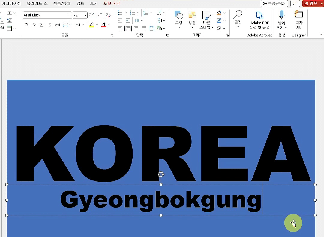This screenshot has height=237, width=324.
Task: Open the font size 72 box
Action: (80, 15)
